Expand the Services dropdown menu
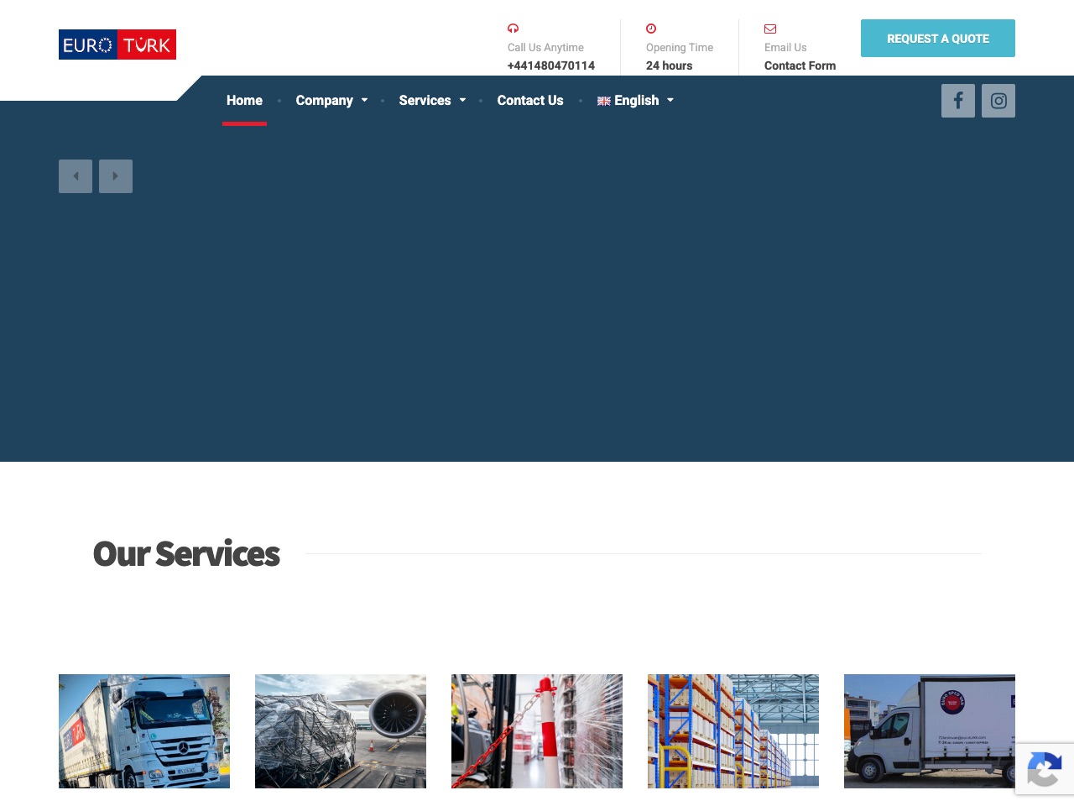Image resolution: width=1074 pixels, height=806 pixels. tap(432, 101)
